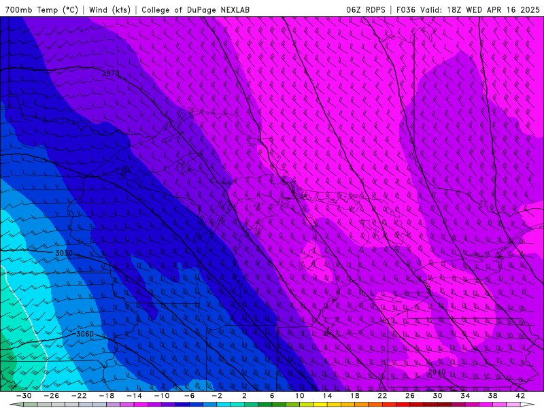Click the -2 colorbar scale label
The image size is (544, 408).
click(217, 396)
